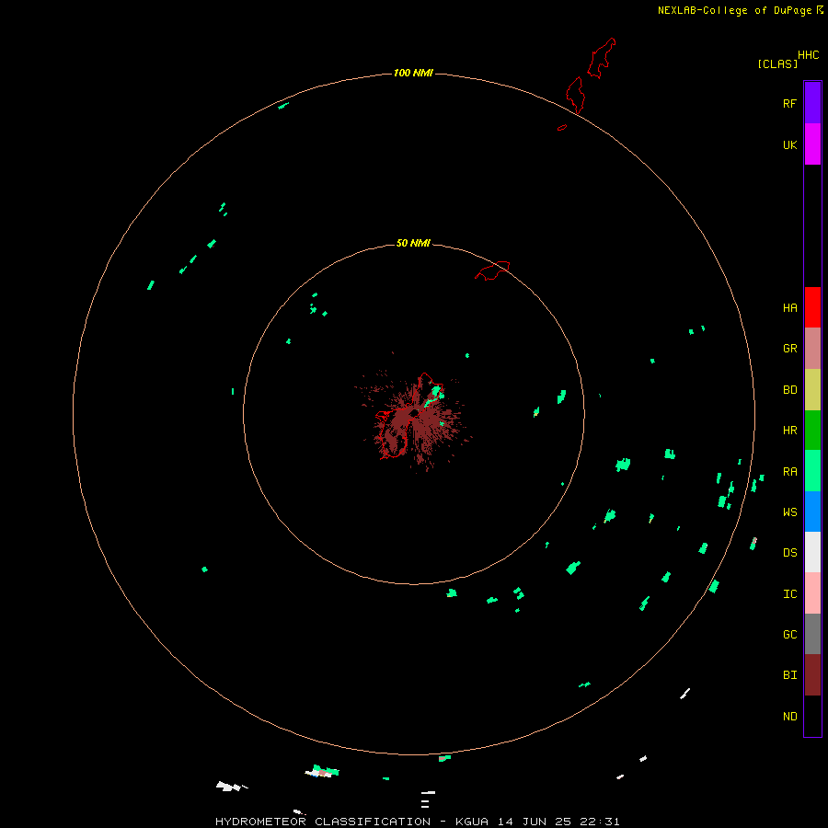This screenshot has width=828, height=828.
Task: Click the RF purple legend swatch
Action: 812,103
